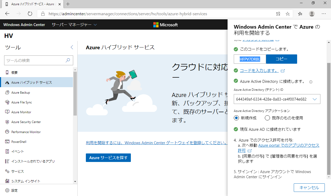Click browser refresh button
The height and width of the screenshot is (196, 331).
[x=30, y=14]
